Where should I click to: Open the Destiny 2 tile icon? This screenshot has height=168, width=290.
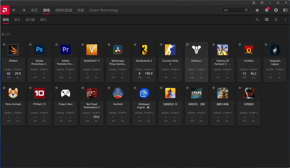(x=197, y=50)
